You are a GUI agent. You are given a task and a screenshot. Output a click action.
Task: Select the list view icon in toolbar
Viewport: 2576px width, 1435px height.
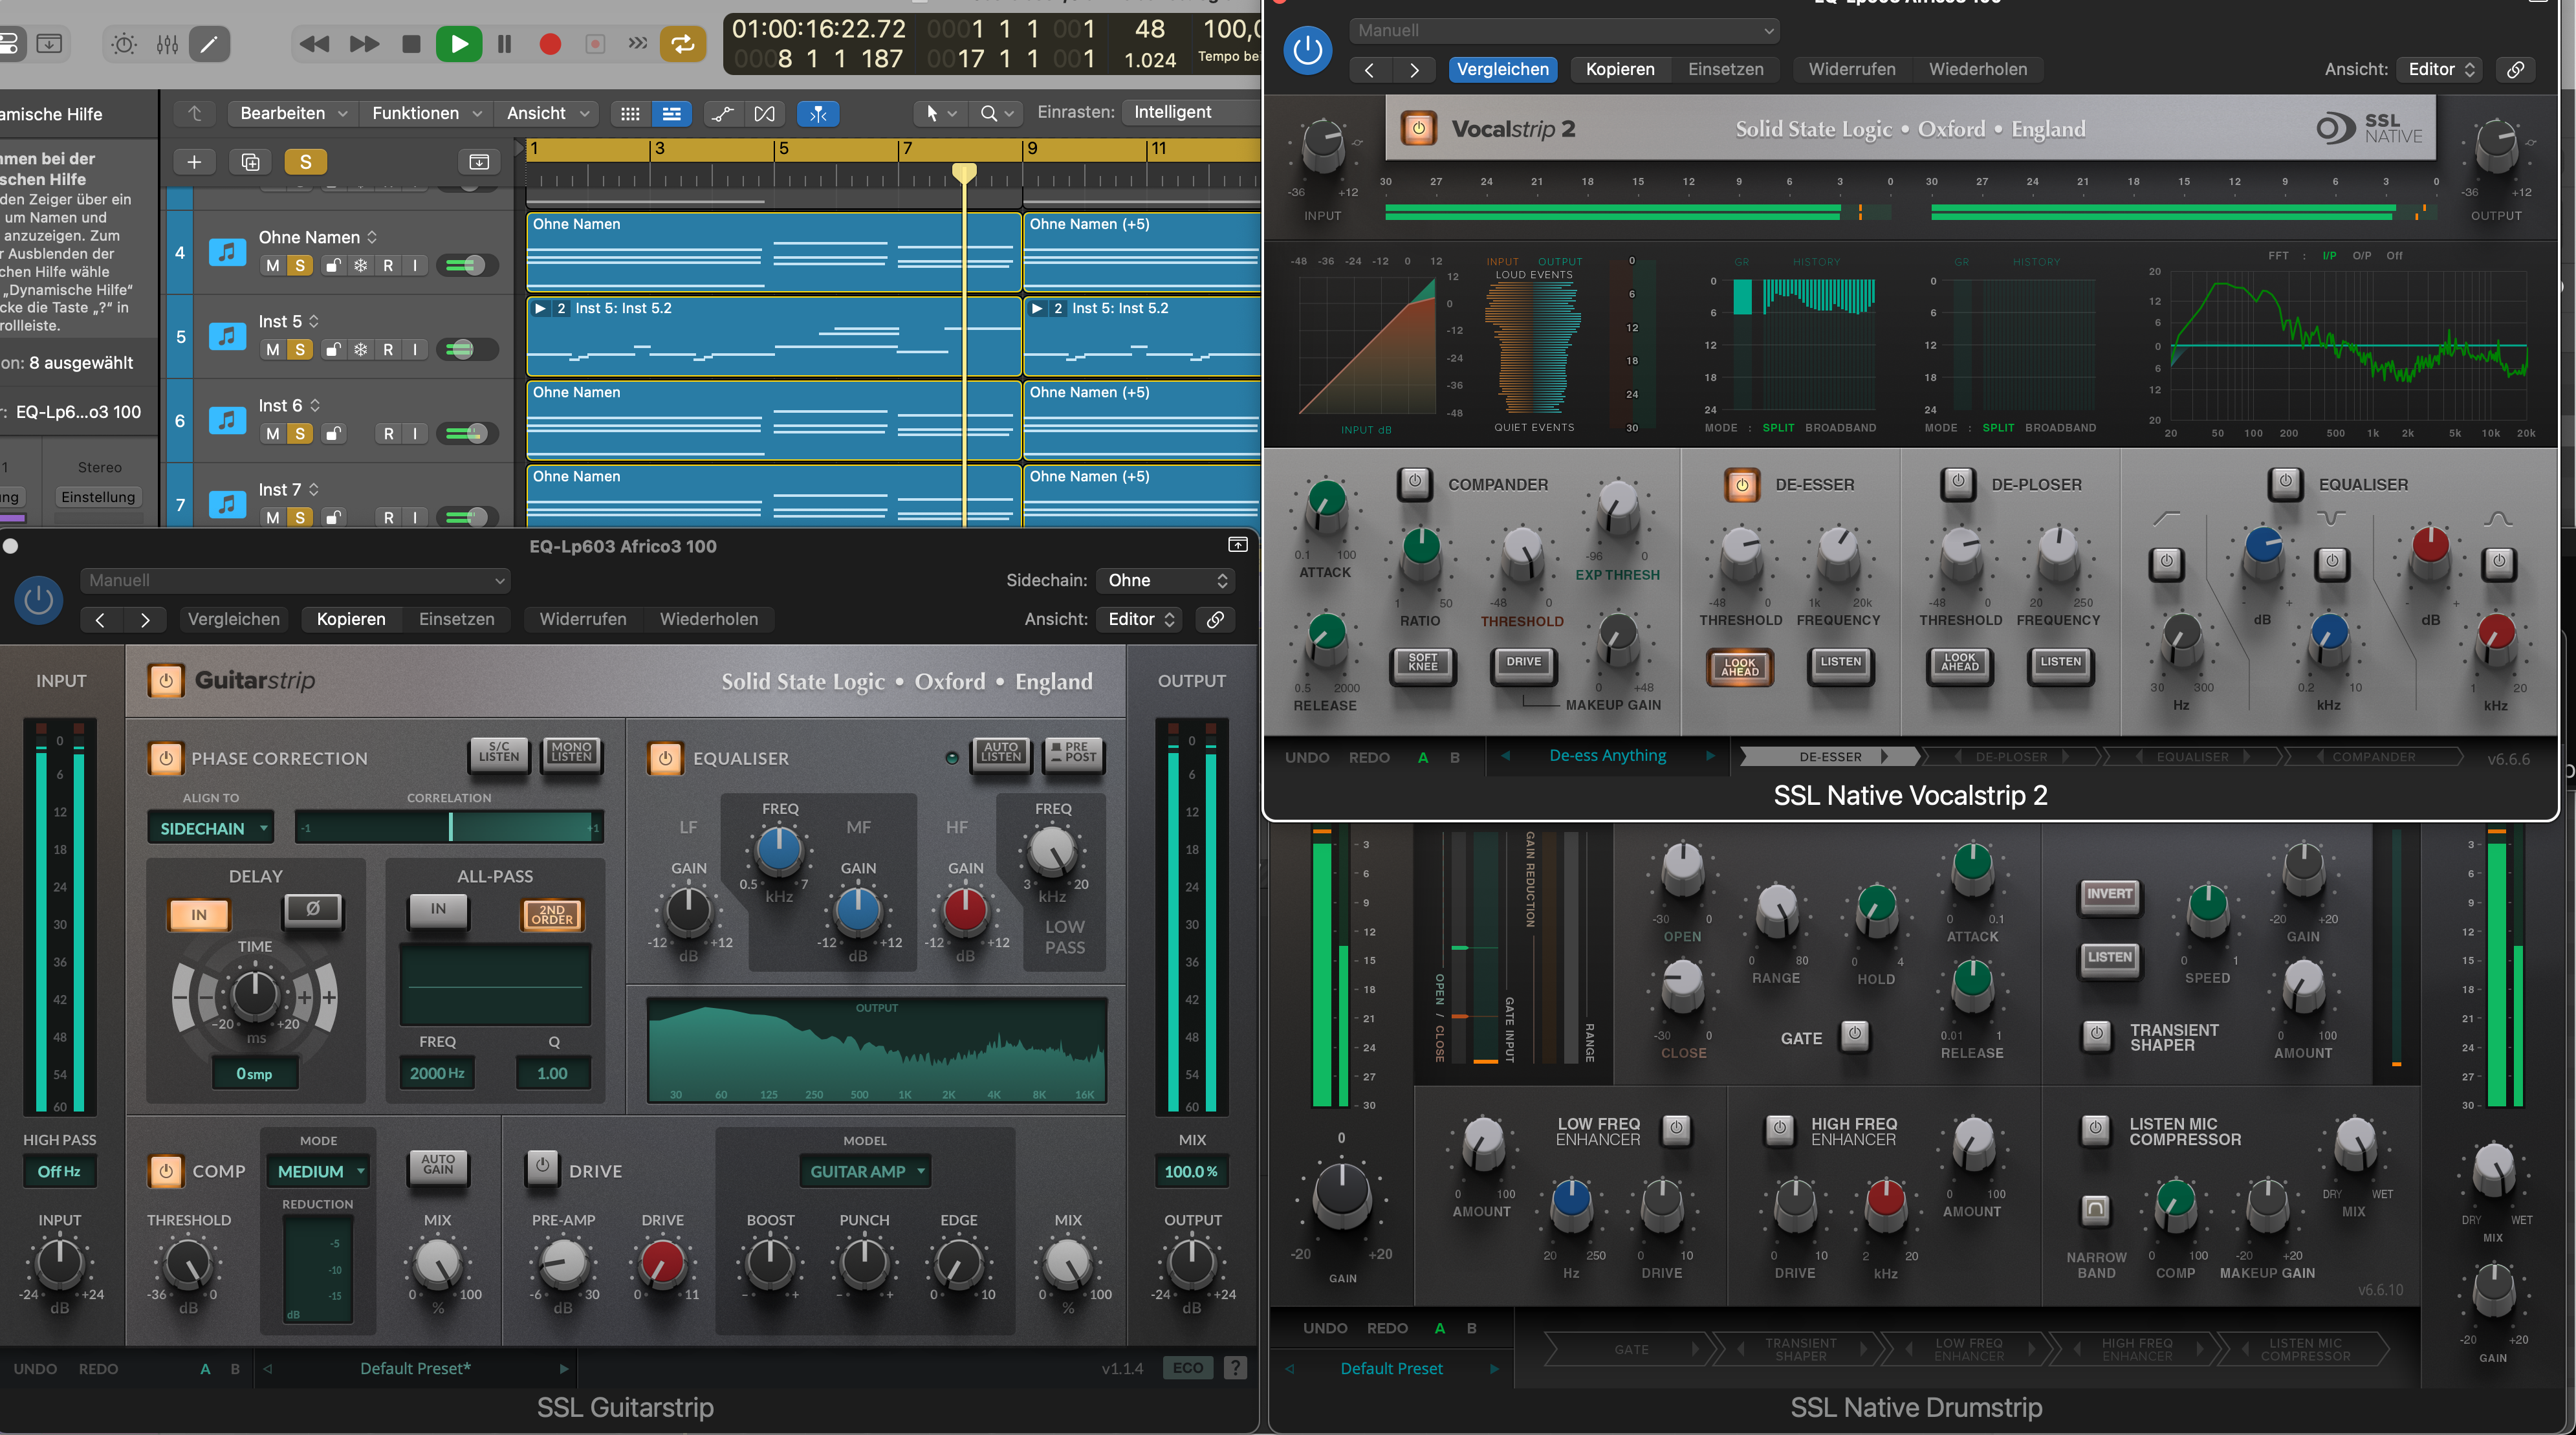click(x=672, y=114)
